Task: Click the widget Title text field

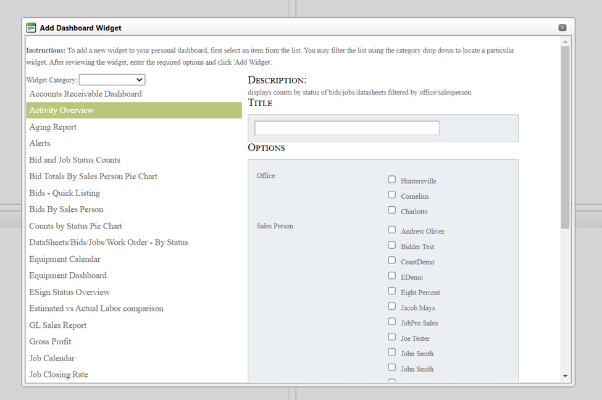Action: tap(346, 128)
